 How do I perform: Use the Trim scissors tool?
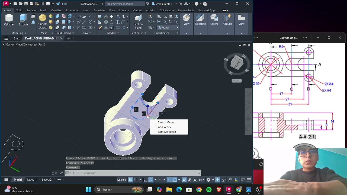pos(123,17)
